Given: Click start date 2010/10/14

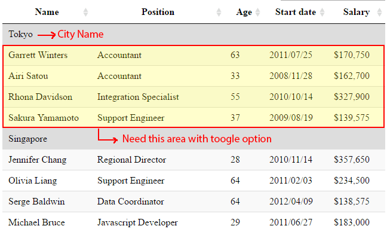Looking at the screenshot, I should 291,97.
